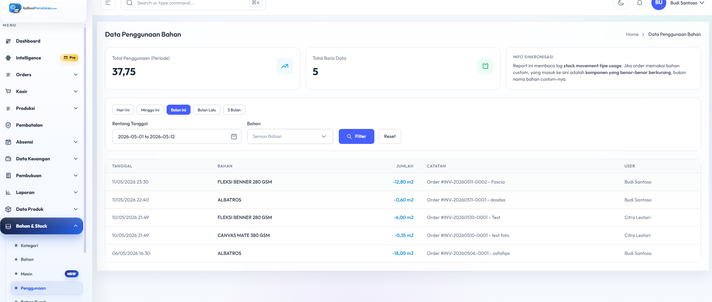Click the Kasir cart icon

pos(8,92)
